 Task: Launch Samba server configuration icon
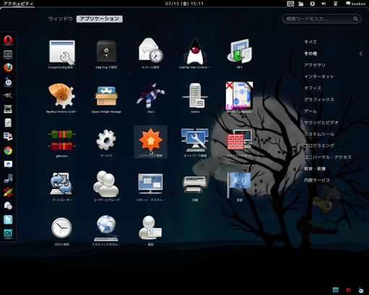click(195, 95)
